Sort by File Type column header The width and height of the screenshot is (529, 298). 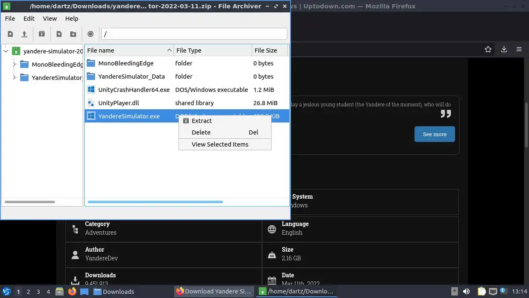tap(213, 50)
